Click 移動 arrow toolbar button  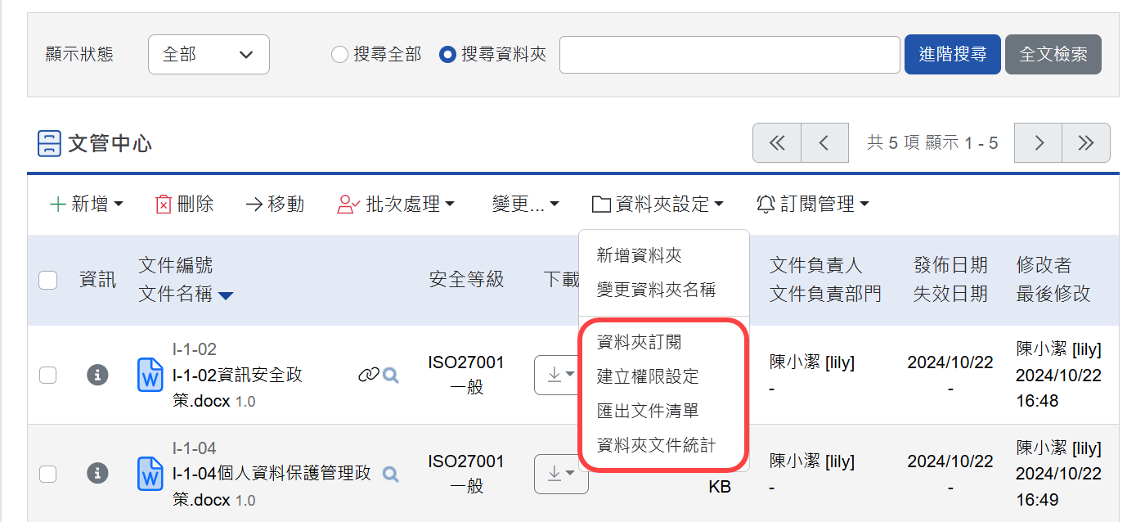(x=275, y=204)
